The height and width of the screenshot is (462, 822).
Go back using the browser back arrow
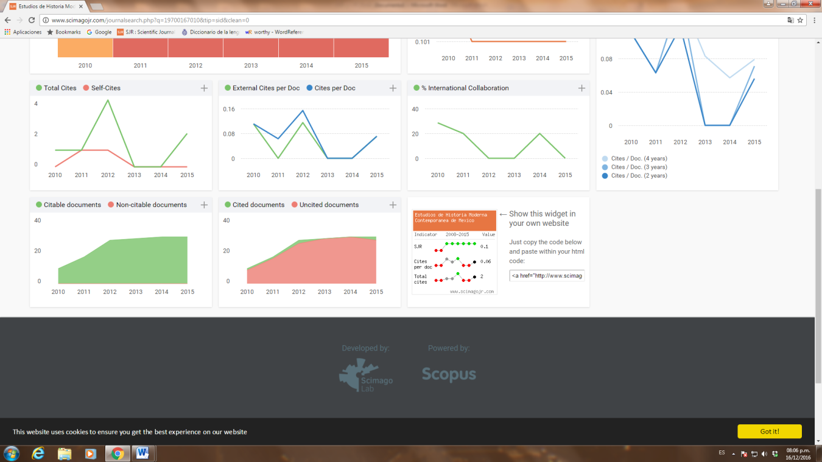(x=7, y=20)
